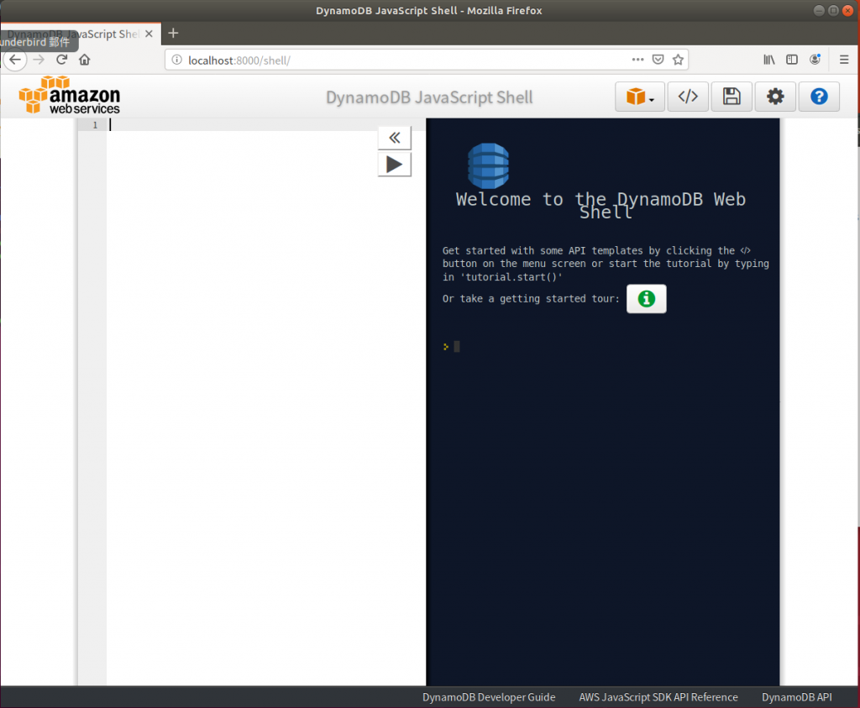Focus the code editor line 1
This screenshot has width=860, height=708.
pos(265,125)
